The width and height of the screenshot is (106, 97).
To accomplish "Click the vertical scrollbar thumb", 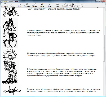I will click(x=104, y=48).
